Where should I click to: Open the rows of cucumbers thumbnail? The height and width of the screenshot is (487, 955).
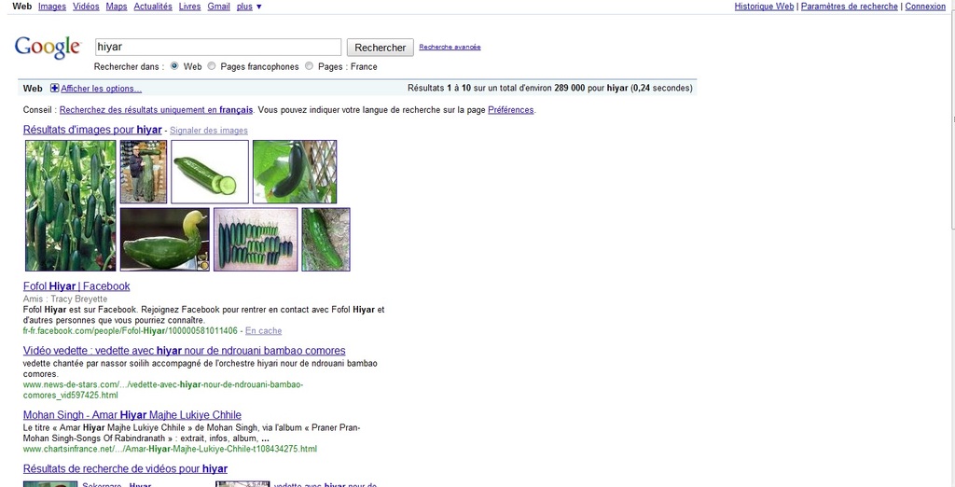tap(256, 239)
